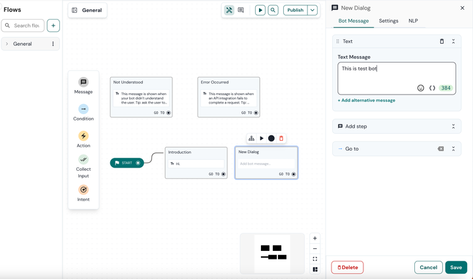The height and width of the screenshot is (279, 473).
Task: Toggle the canvas layout grid button
Action: (315, 269)
